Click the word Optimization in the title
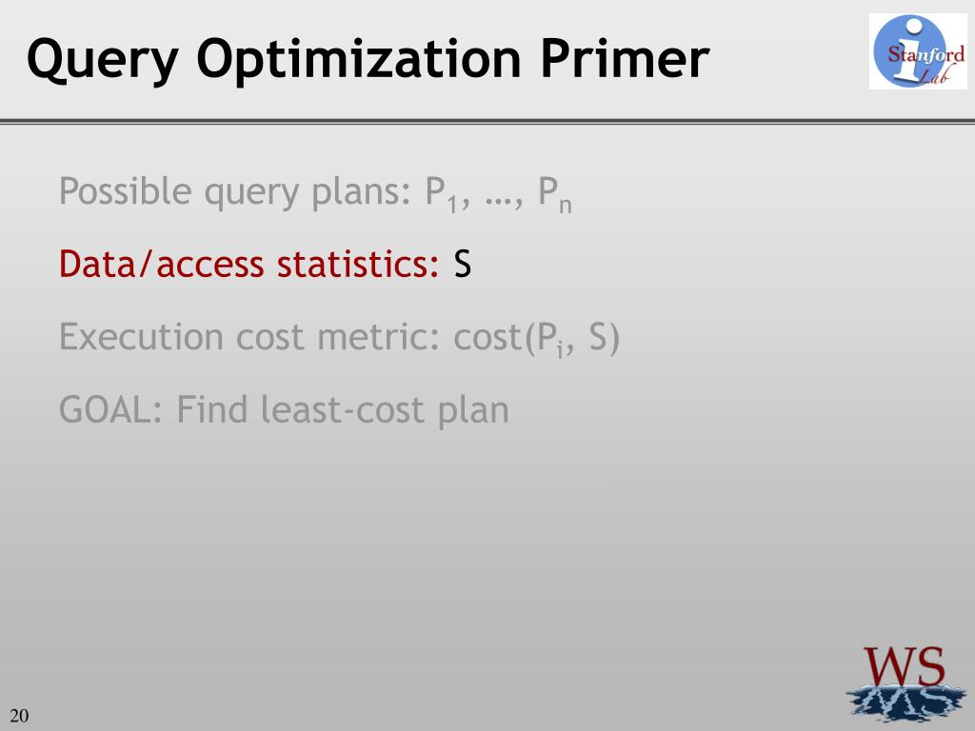975x731 pixels. tap(359, 60)
